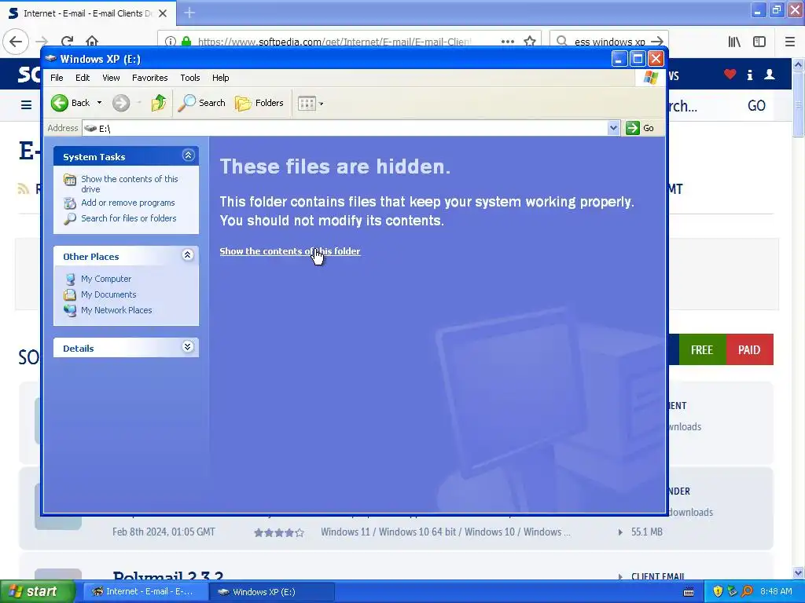Open the Edit menu in Explorer
Image resolution: width=805 pixels, height=603 pixels.
83,78
